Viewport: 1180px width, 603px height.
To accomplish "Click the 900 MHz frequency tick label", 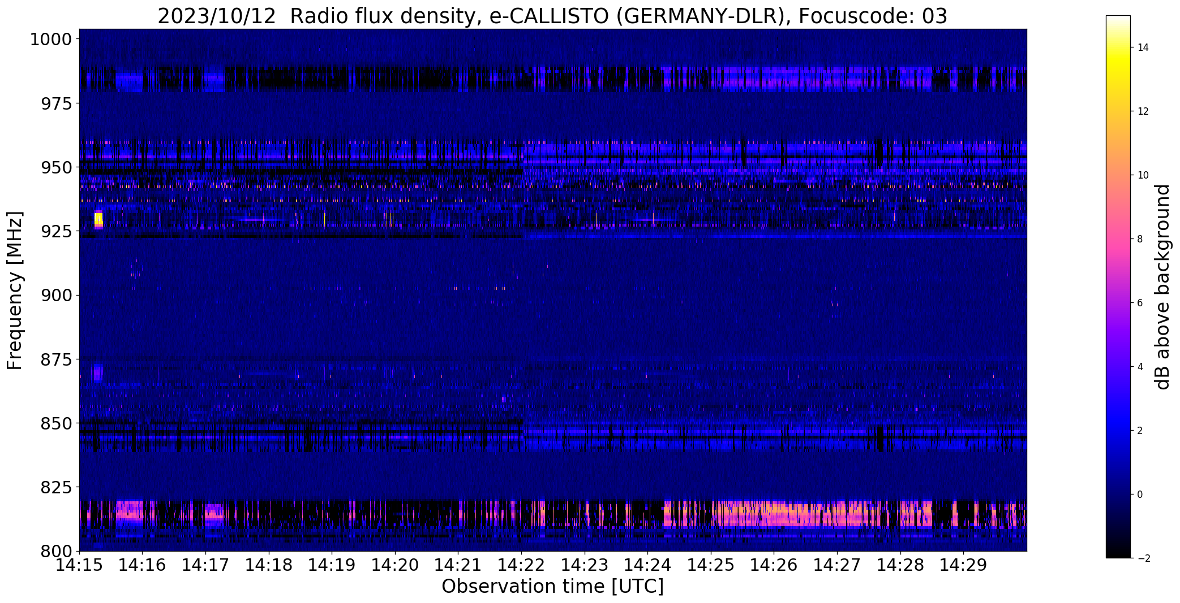I will pyautogui.click(x=57, y=296).
